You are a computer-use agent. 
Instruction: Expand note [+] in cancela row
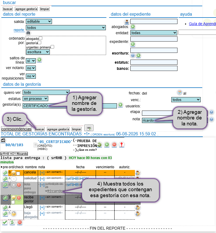42,173
